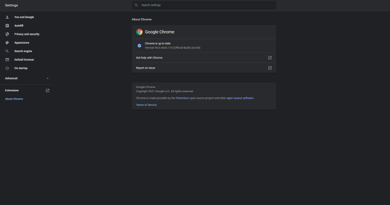Open You and Google settings
390x205 pixels.
(x=24, y=17)
